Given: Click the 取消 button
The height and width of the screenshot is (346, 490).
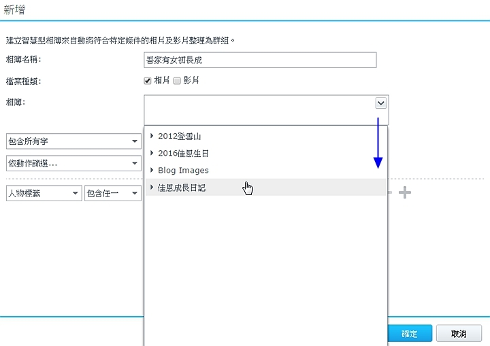Looking at the screenshot, I should (459, 334).
